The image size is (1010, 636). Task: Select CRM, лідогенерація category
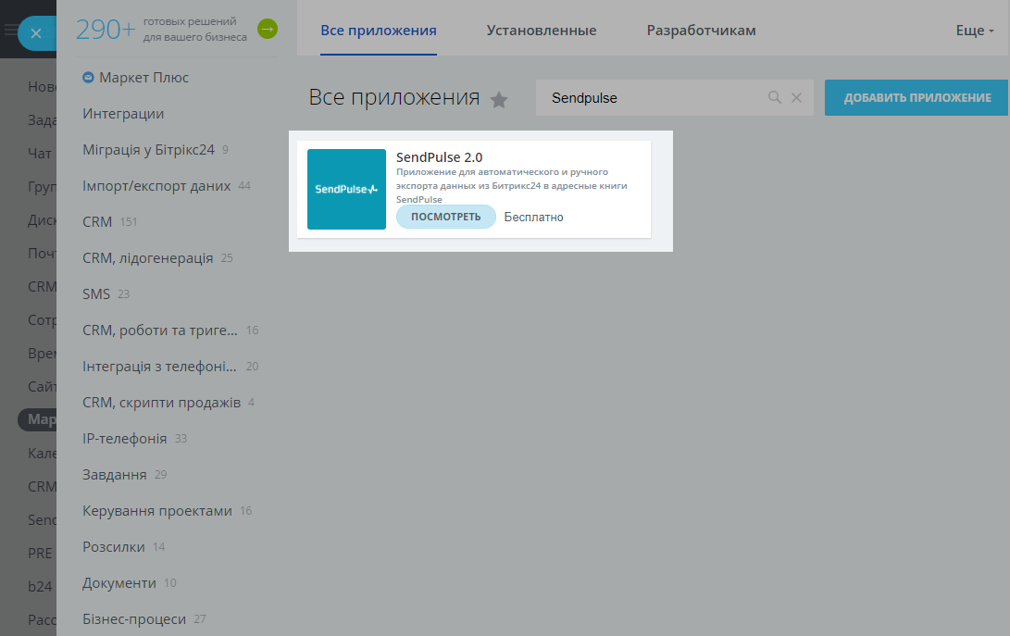click(x=157, y=257)
